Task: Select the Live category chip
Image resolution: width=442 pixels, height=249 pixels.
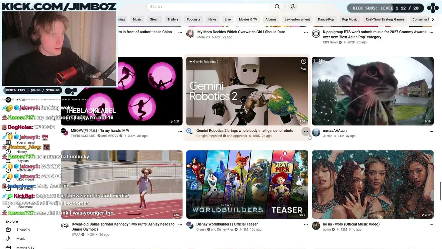Action: point(228,19)
